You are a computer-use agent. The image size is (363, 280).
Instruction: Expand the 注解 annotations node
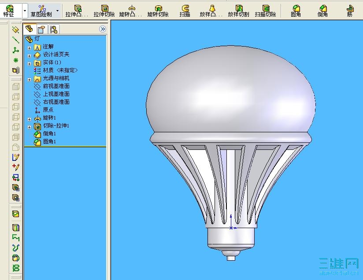29,48
